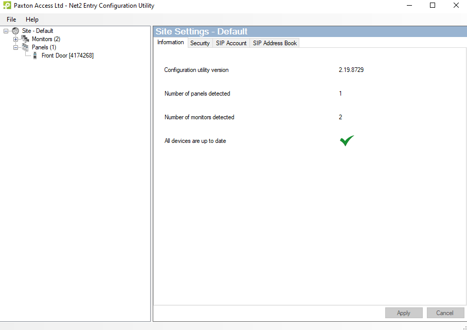Click the Site Settings - Default header
The width and height of the screenshot is (467, 330).
pyautogui.click(x=201, y=31)
